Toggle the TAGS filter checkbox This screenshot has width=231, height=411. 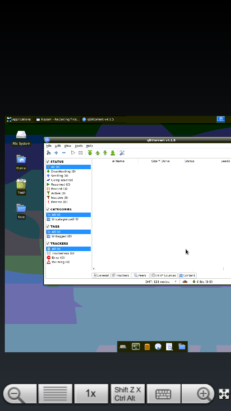click(48, 226)
